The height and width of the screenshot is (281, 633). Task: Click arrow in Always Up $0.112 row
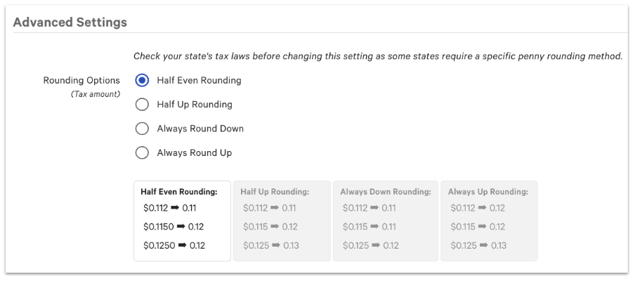(x=483, y=208)
